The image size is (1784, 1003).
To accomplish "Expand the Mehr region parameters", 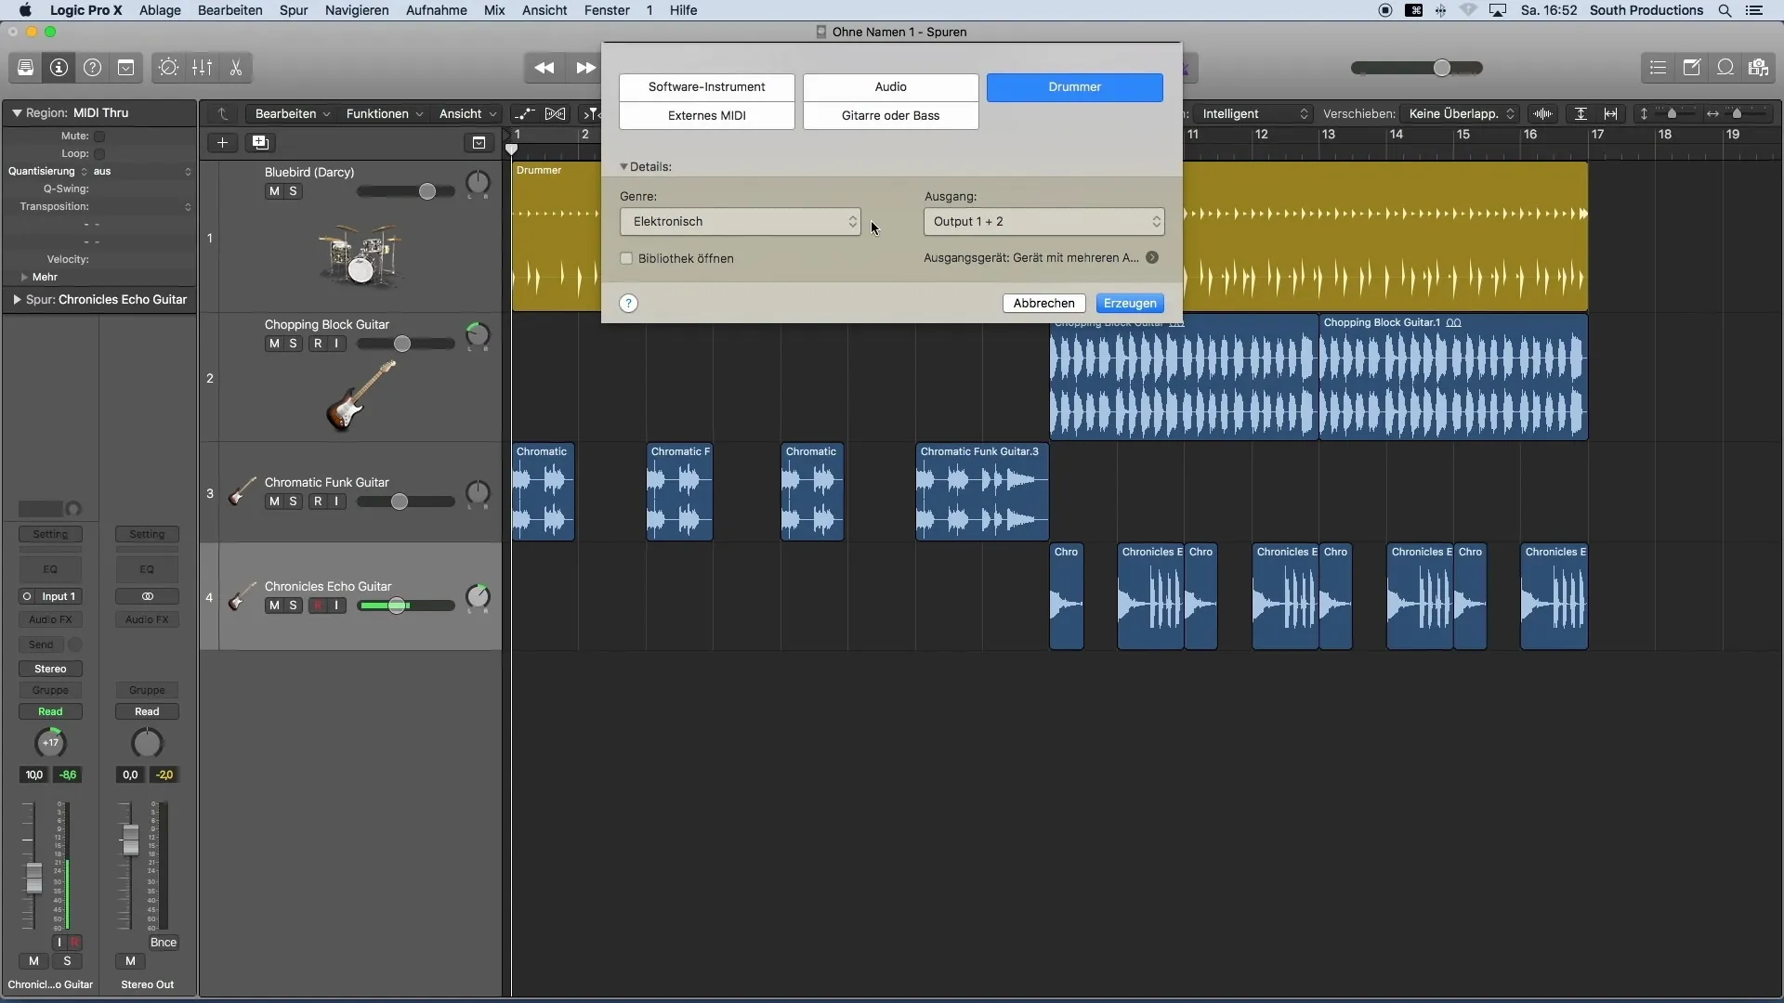I will click(x=24, y=277).
